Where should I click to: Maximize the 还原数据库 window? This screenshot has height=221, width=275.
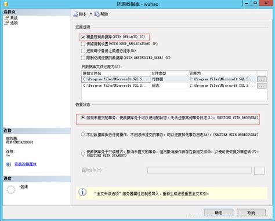click(x=255, y=3)
